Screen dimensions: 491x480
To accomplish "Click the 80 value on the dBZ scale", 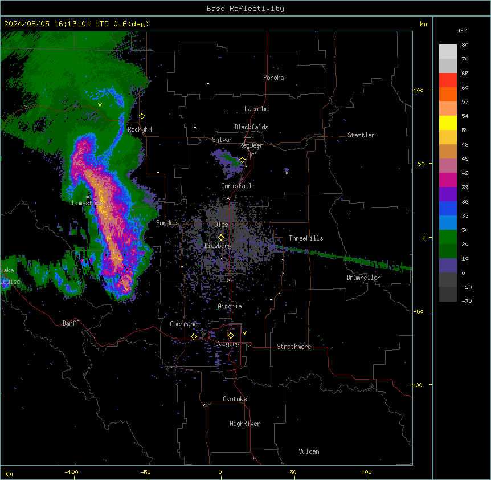I will pos(465,45).
